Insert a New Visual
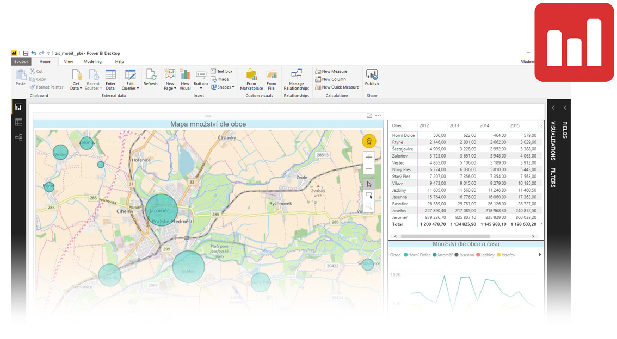The width and height of the screenshot is (617, 339). pos(185,80)
